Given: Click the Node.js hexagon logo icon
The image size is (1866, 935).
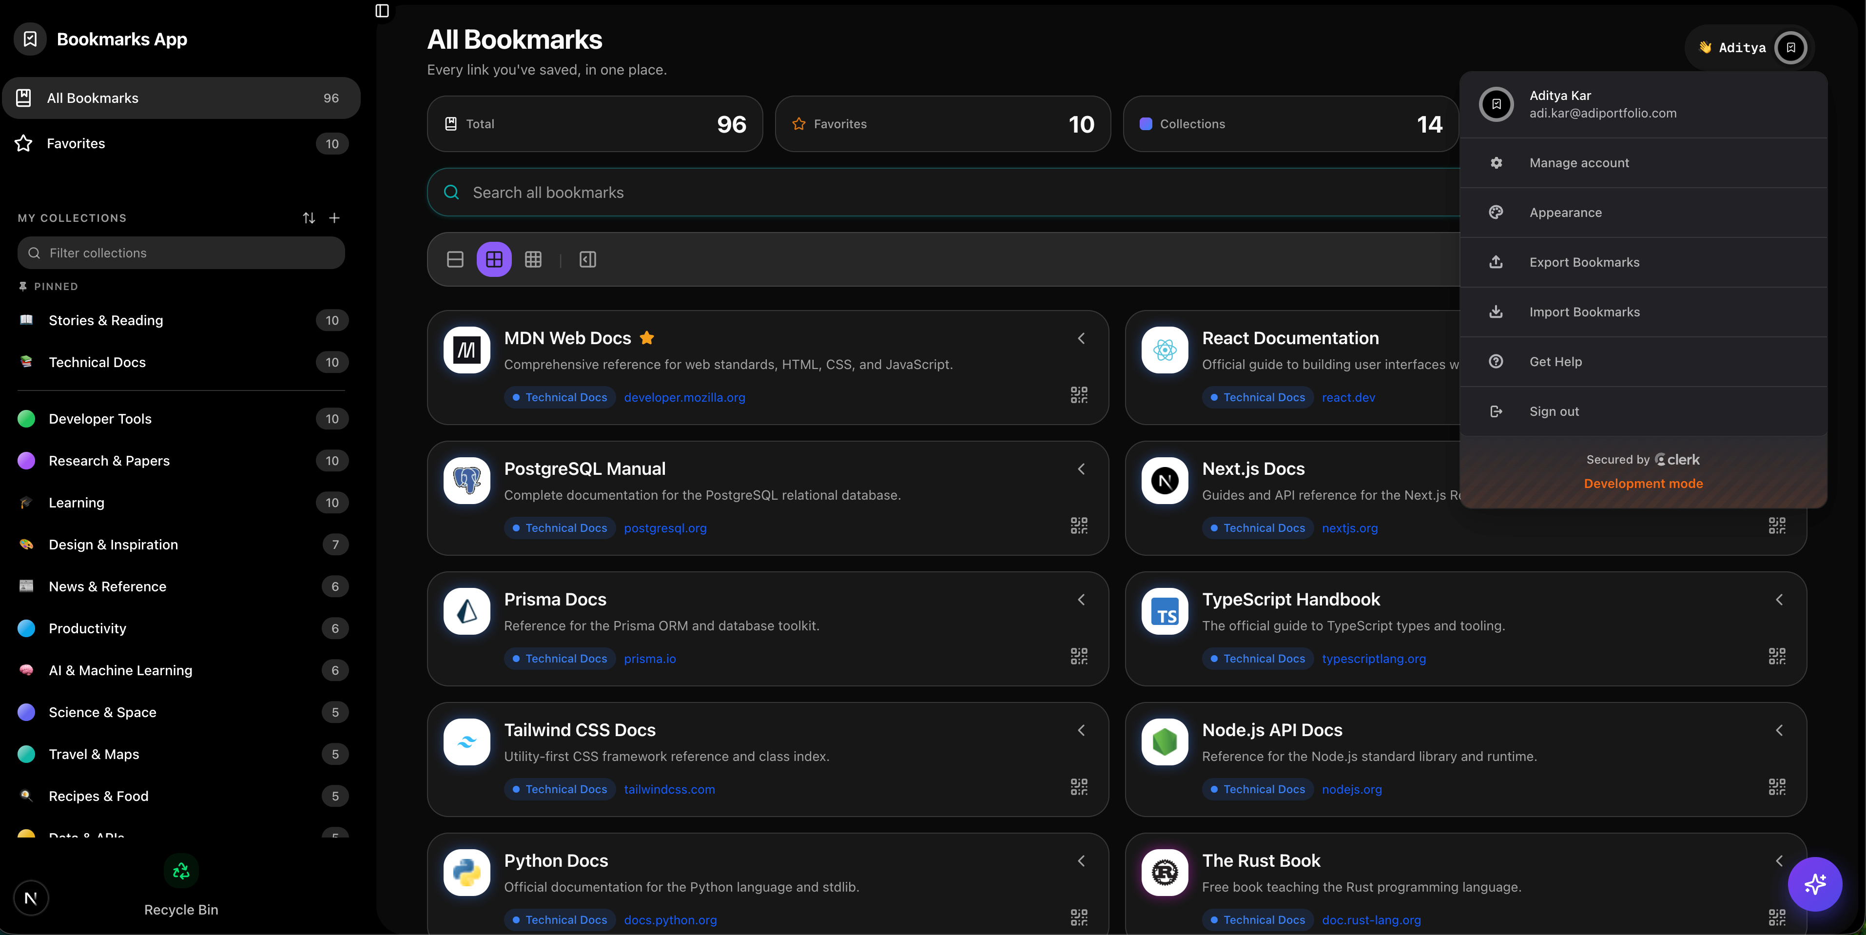Looking at the screenshot, I should click(1165, 741).
